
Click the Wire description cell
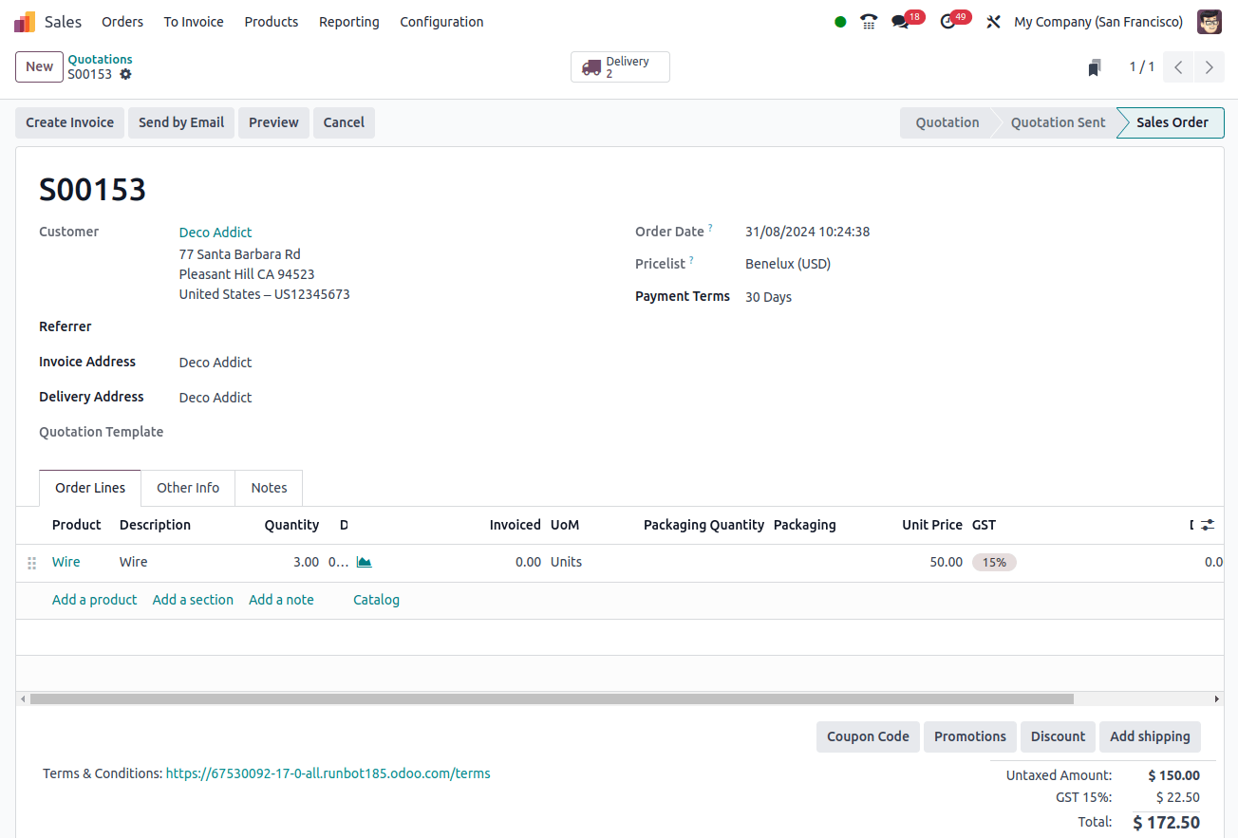134,562
